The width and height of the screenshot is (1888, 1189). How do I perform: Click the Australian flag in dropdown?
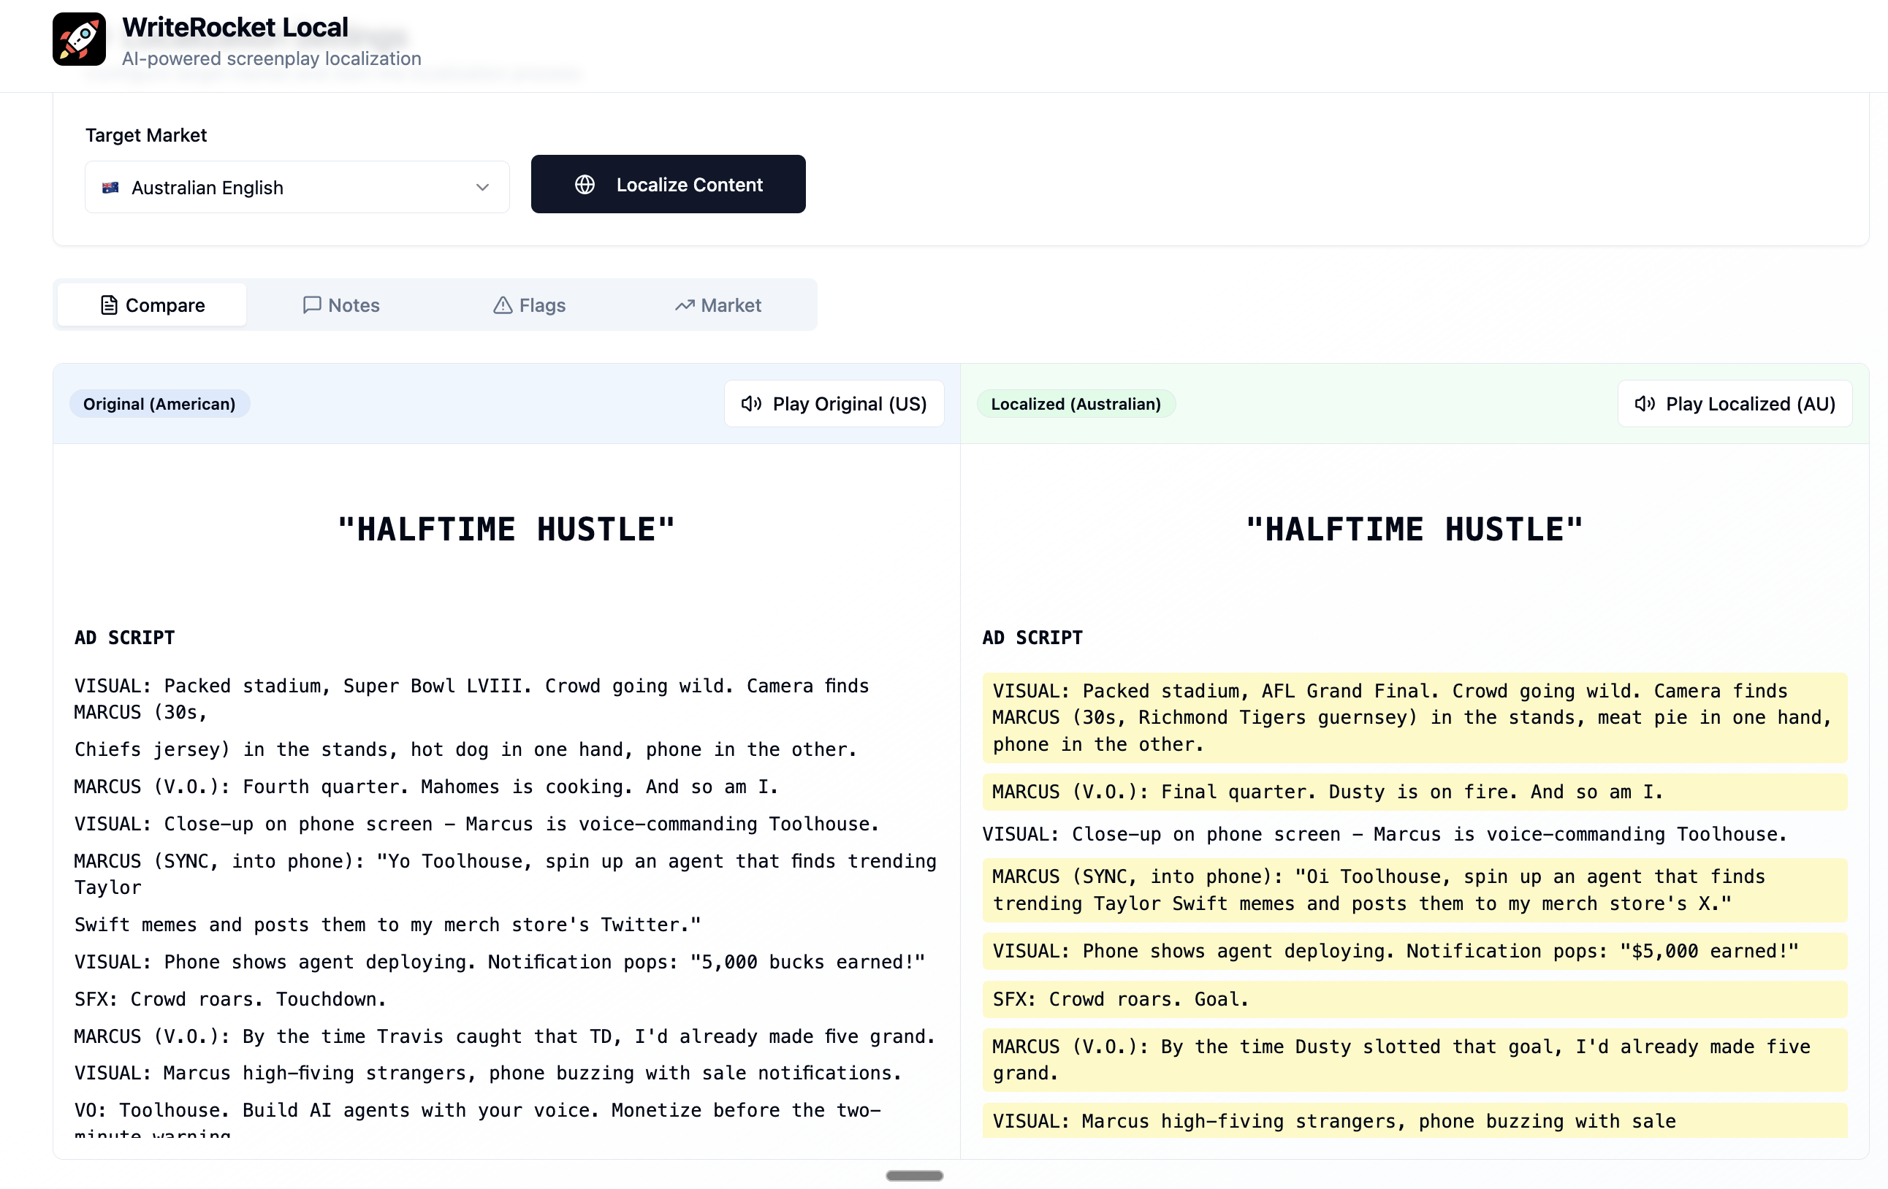[110, 187]
